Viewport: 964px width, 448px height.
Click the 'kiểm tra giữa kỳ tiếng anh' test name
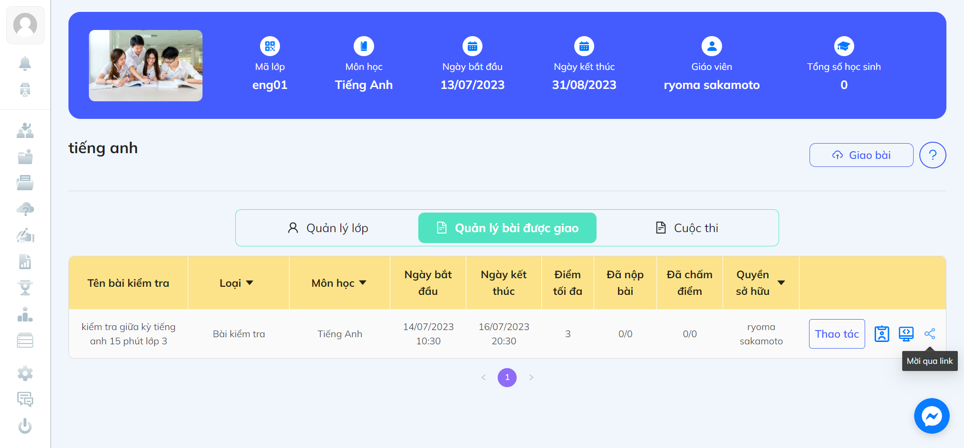128,334
